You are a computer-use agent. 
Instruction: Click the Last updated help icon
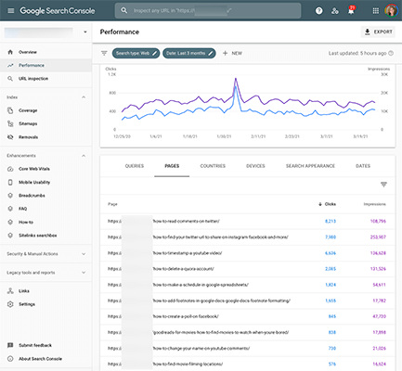pos(391,53)
